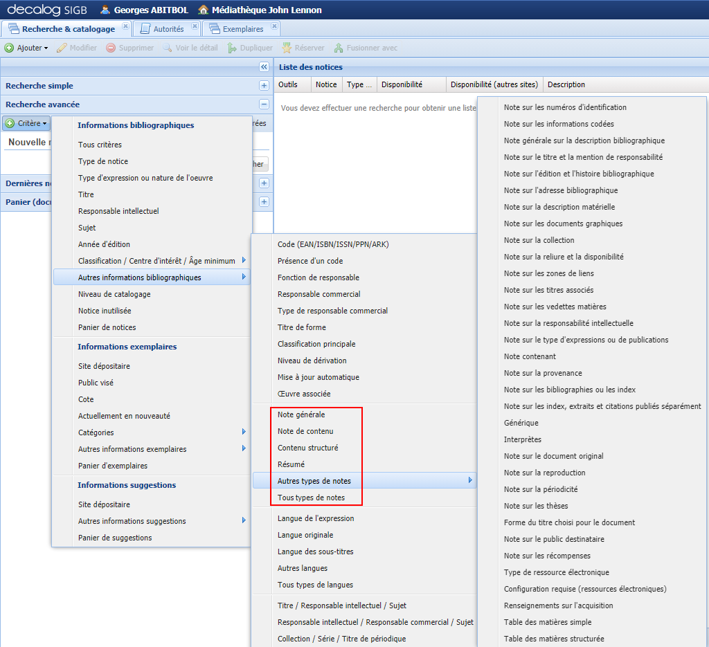Click the Disponibilité column header
Image resolution: width=709 pixels, height=647 pixels.
click(x=402, y=84)
